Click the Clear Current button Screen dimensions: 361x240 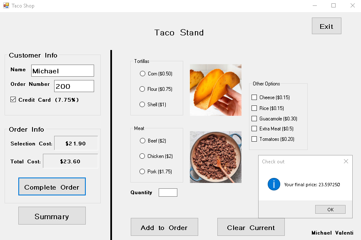(251, 227)
